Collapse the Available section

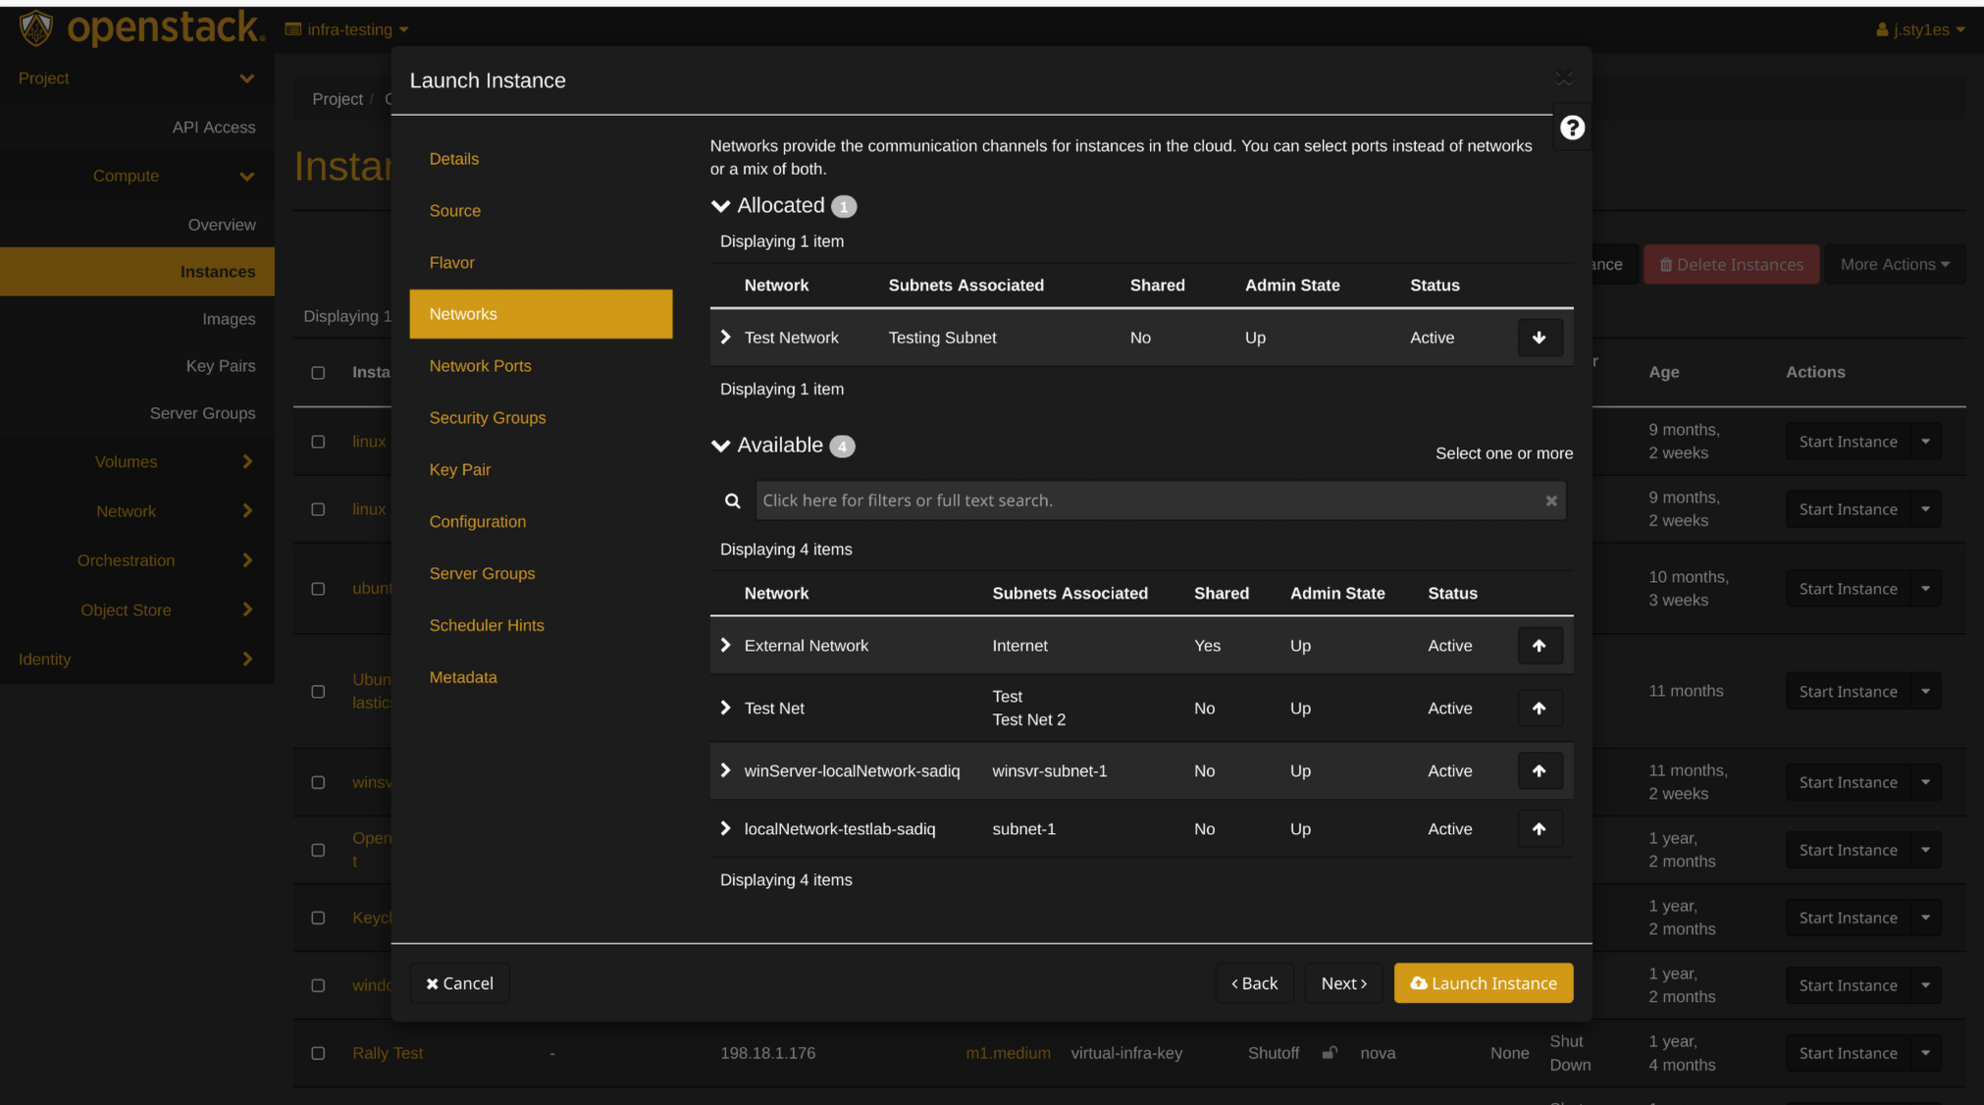tap(721, 446)
